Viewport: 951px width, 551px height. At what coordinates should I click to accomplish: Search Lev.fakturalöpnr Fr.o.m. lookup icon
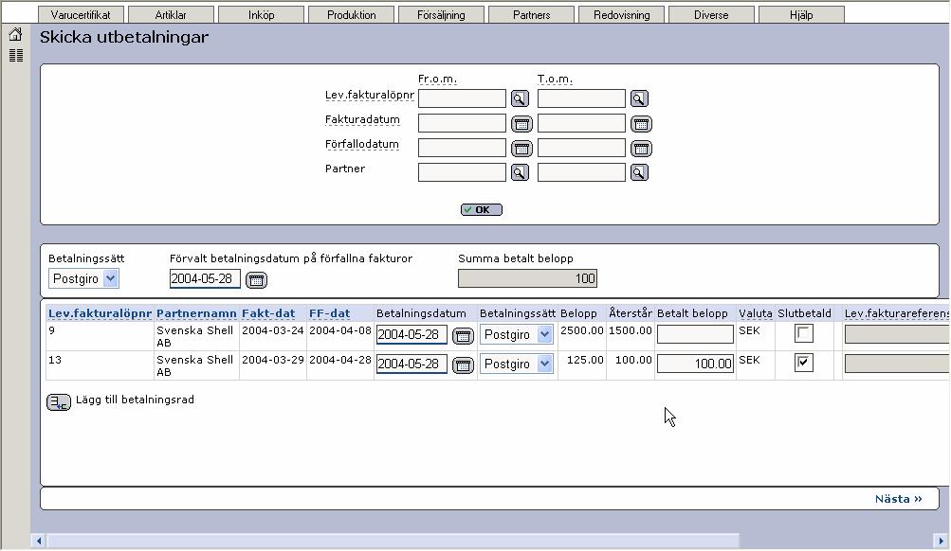click(520, 98)
